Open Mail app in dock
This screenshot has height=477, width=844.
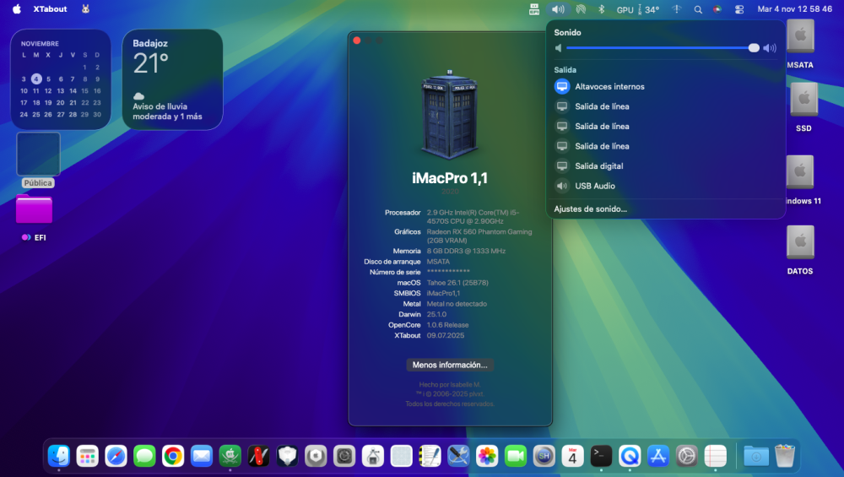pos(202,456)
